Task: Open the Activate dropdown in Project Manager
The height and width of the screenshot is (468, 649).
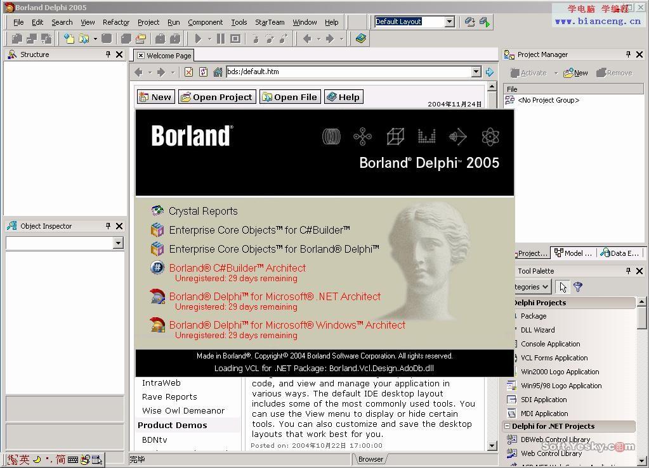Action: [x=556, y=73]
